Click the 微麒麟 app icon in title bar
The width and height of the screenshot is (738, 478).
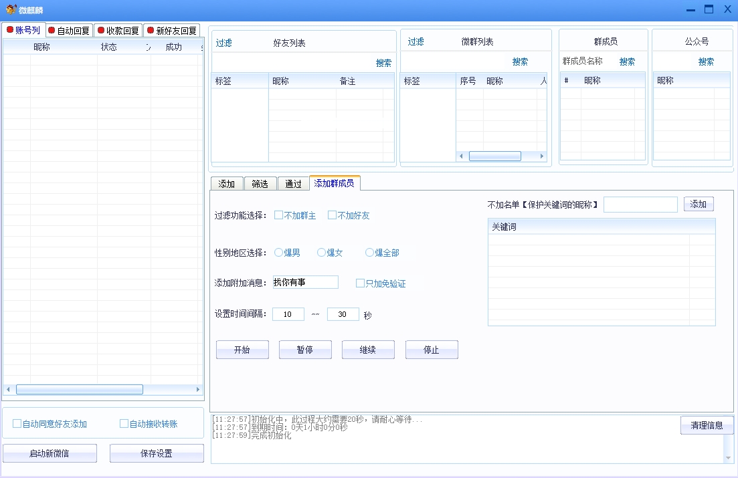pos(11,9)
